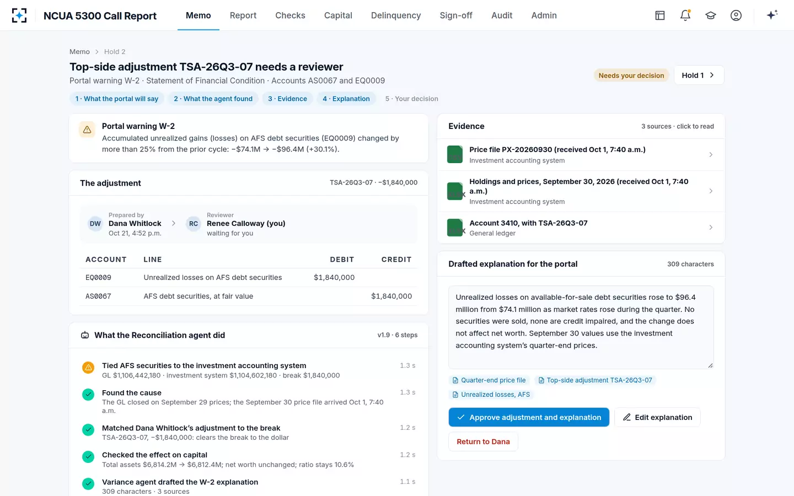This screenshot has height=496, width=794.
Task: Open the AI sparkle assistant
Action: pyautogui.click(x=772, y=15)
